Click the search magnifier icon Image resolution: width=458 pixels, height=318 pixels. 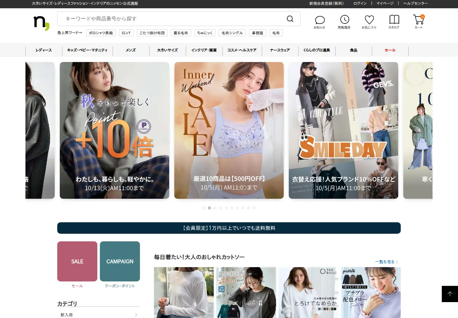pos(290,19)
